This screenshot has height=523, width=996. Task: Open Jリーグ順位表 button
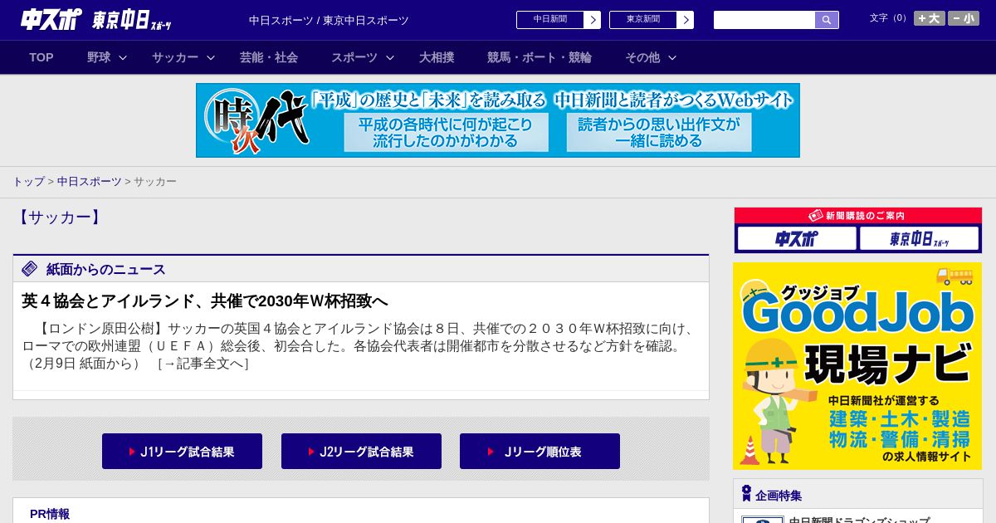pyautogui.click(x=539, y=452)
